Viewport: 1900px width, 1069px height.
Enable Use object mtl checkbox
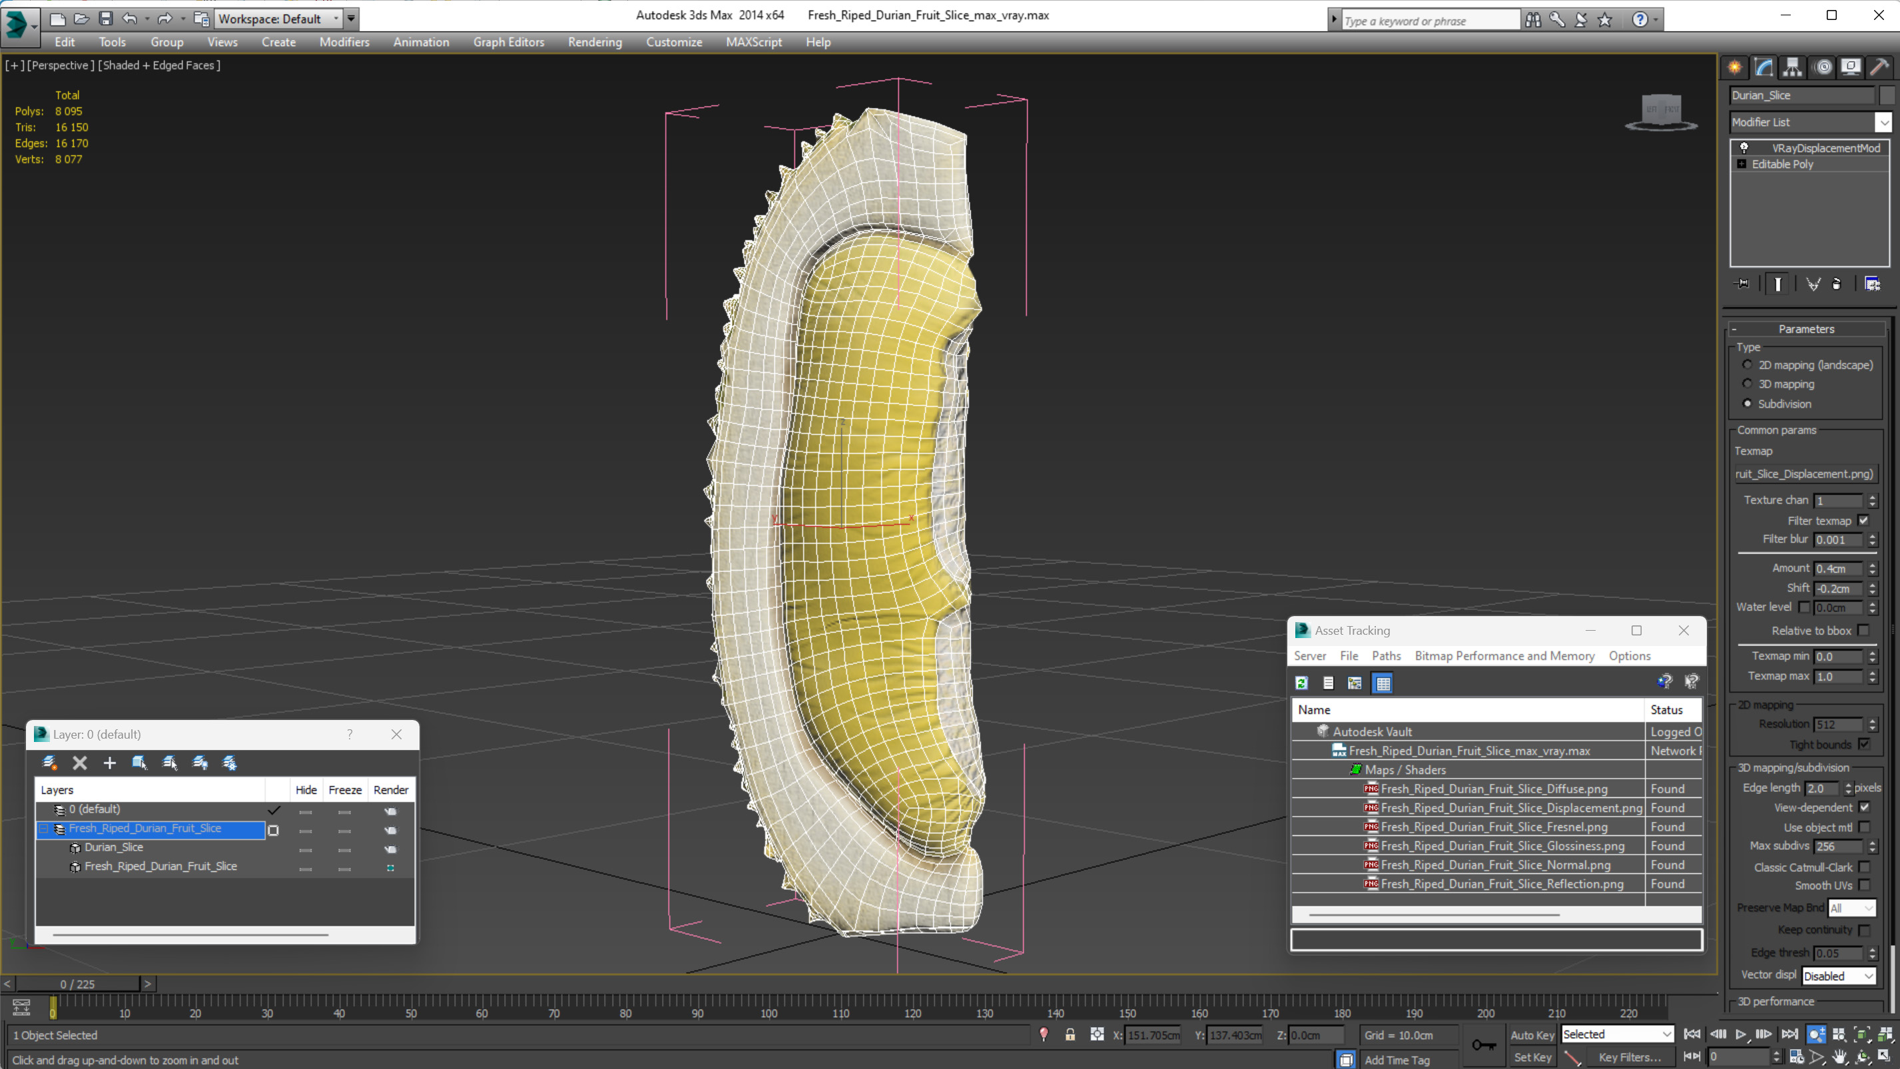[1864, 827]
